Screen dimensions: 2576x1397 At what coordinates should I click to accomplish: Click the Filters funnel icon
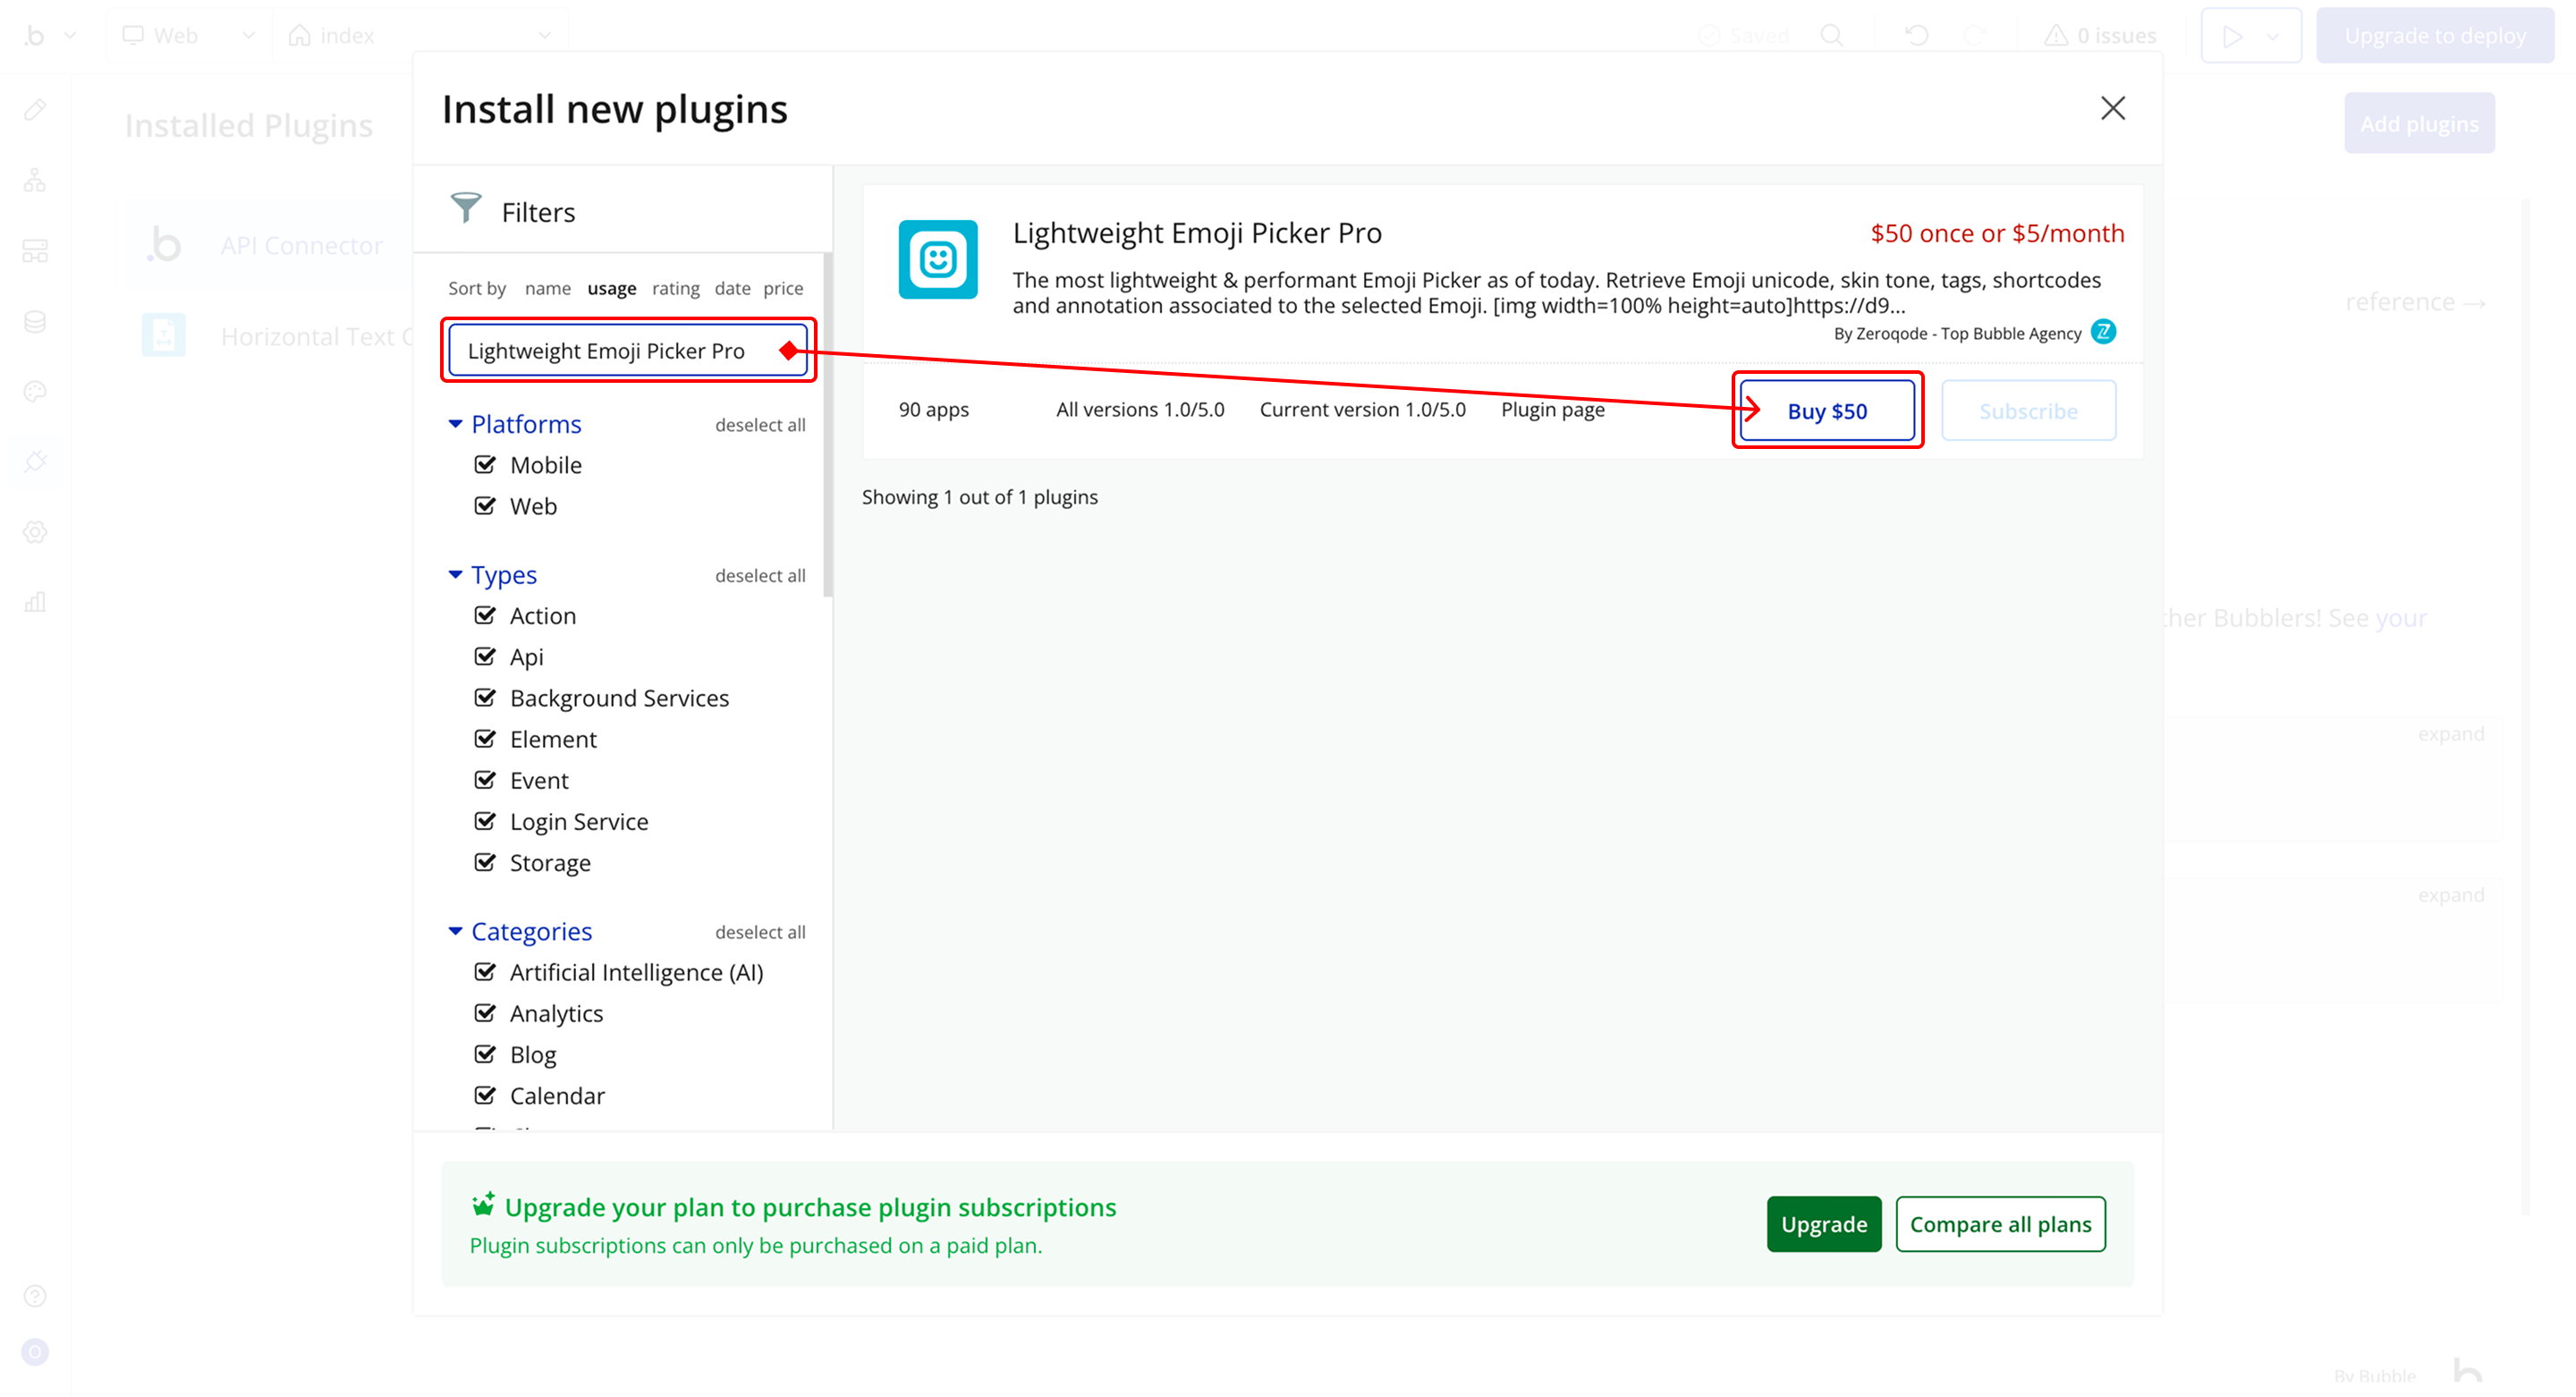coord(466,208)
